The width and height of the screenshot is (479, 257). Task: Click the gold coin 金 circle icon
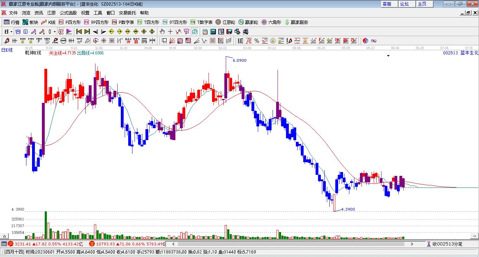(273, 41)
